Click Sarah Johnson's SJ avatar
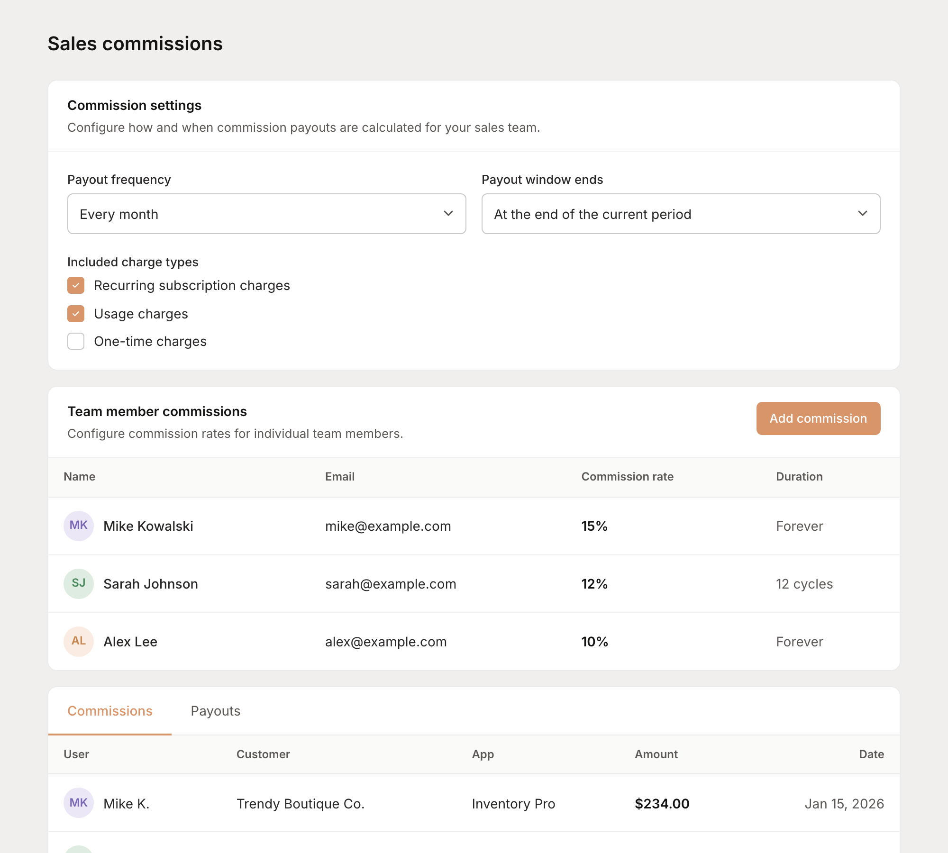The height and width of the screenshot is (853, 948). [x=78, y=583]
